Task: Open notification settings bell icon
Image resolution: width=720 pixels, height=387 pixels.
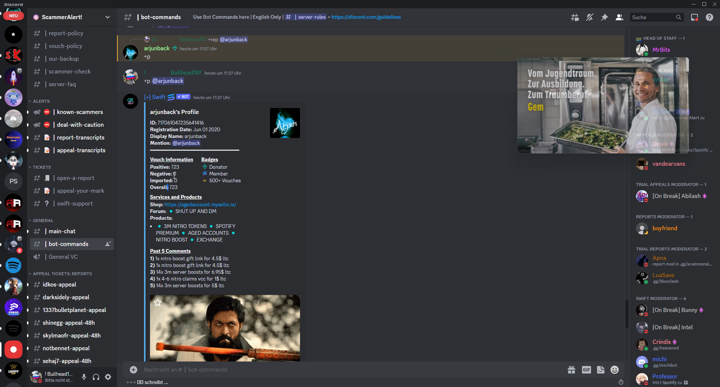Action: (x=589, y=17)
